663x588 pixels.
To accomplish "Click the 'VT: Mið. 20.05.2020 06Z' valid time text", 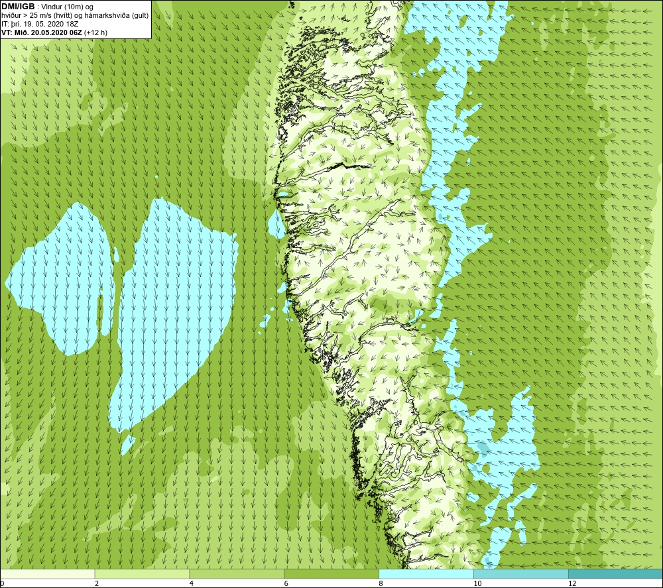I will coord(42,32).
